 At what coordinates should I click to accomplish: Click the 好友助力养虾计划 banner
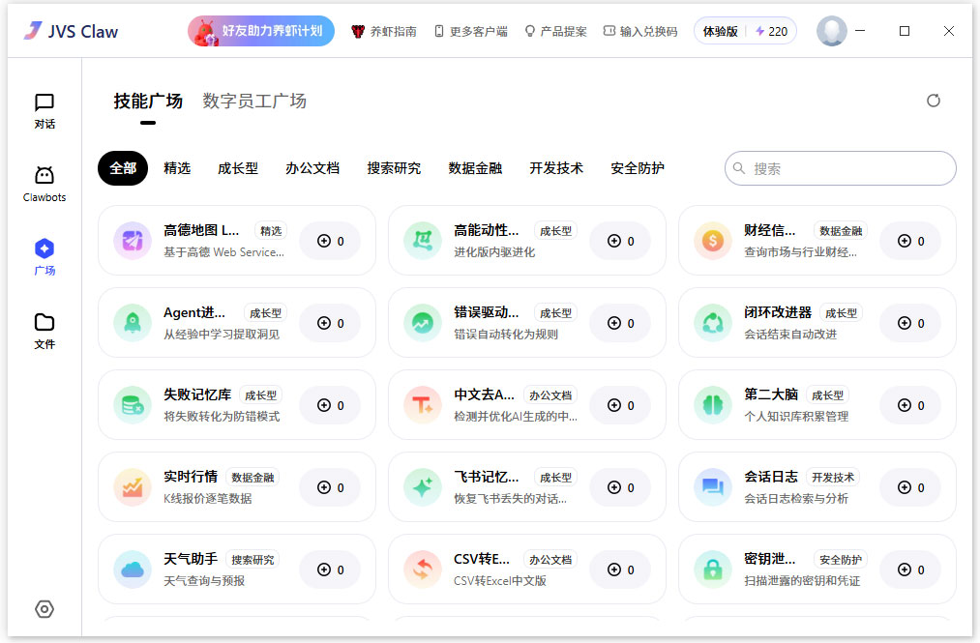[260, 30]
